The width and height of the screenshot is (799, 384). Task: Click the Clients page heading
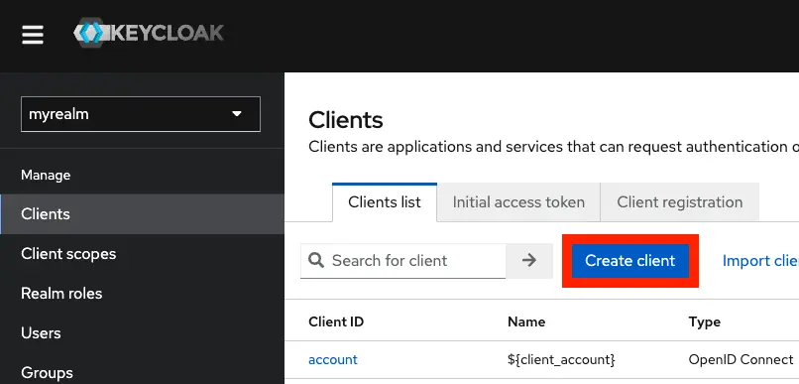coord(346,120)
